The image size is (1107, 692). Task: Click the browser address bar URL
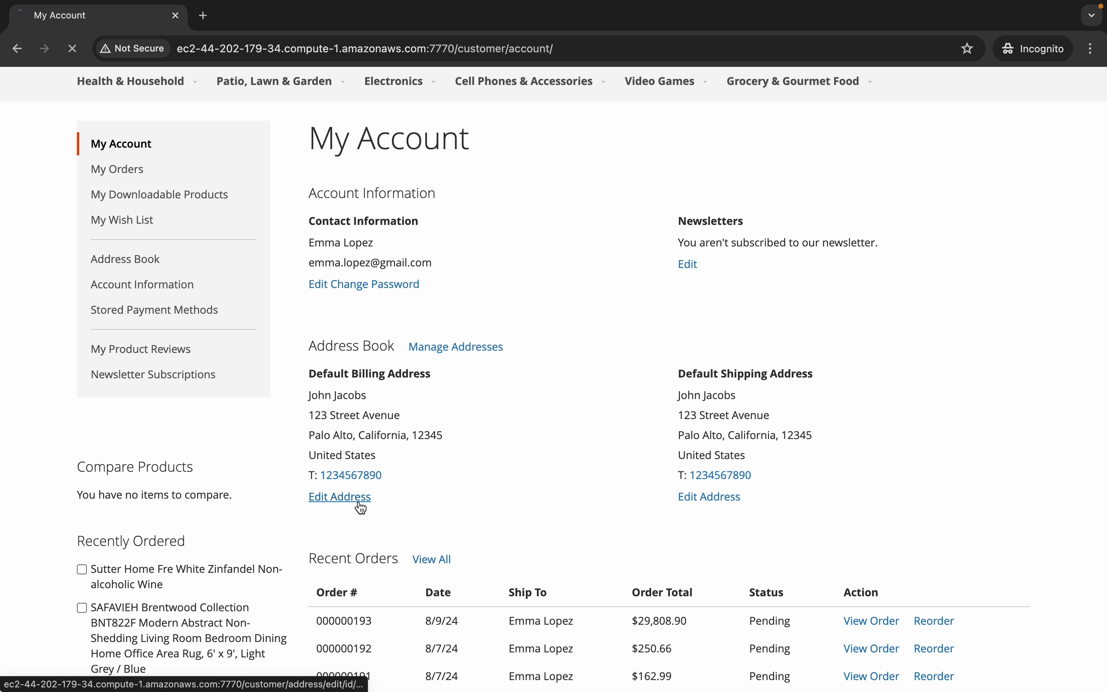pyautogui.click(x=364, y=48)
